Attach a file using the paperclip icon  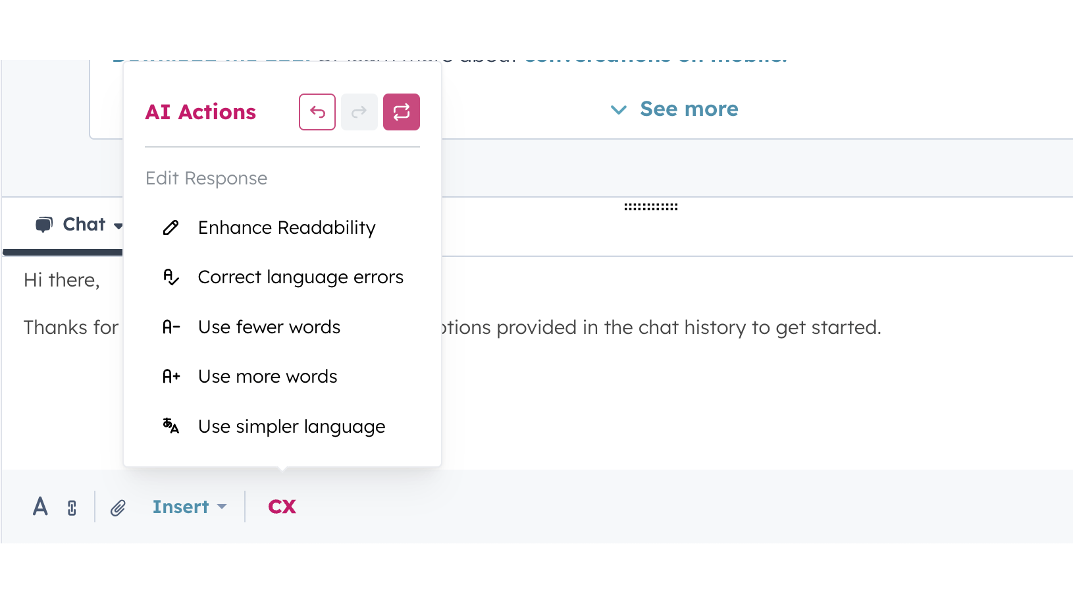118,508
